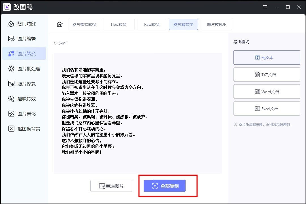Open the hamburger menu at top right
This screenshot has width=306, height=204.
tap(265, 7)
